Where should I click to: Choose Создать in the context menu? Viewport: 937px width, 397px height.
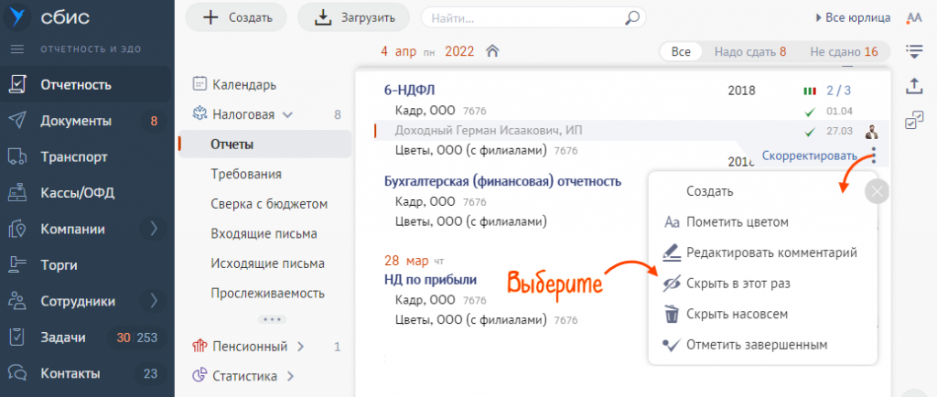point(762,191)
